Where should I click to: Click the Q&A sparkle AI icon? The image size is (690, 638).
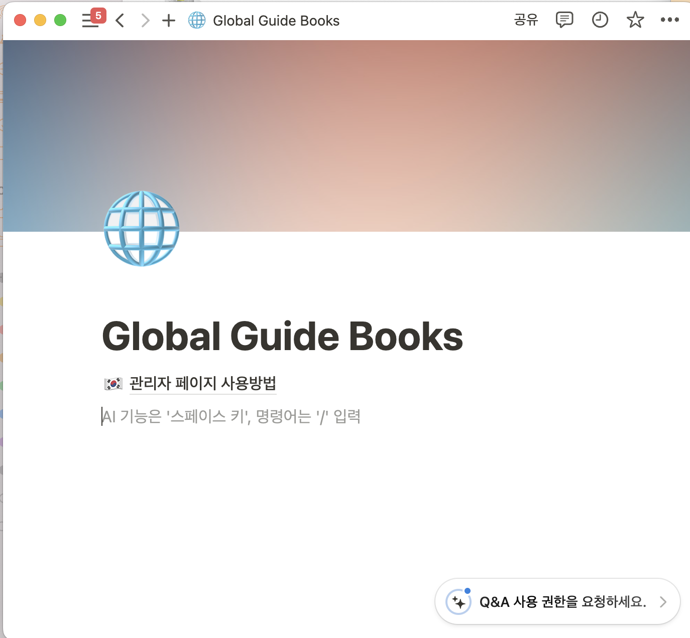tap(458, 601)
